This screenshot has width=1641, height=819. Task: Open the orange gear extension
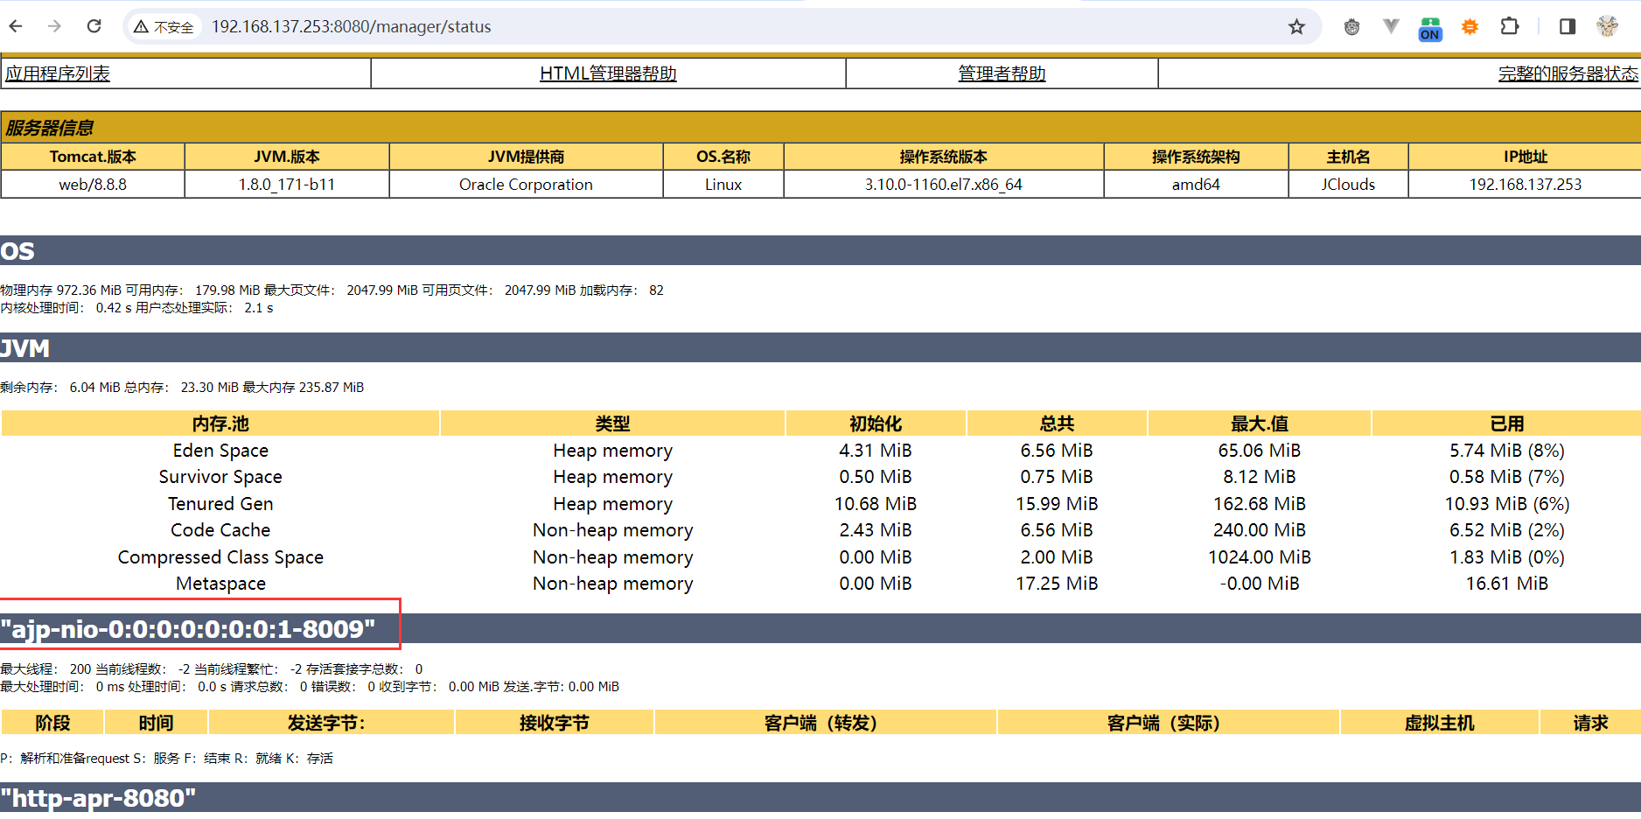point(1470,26)
